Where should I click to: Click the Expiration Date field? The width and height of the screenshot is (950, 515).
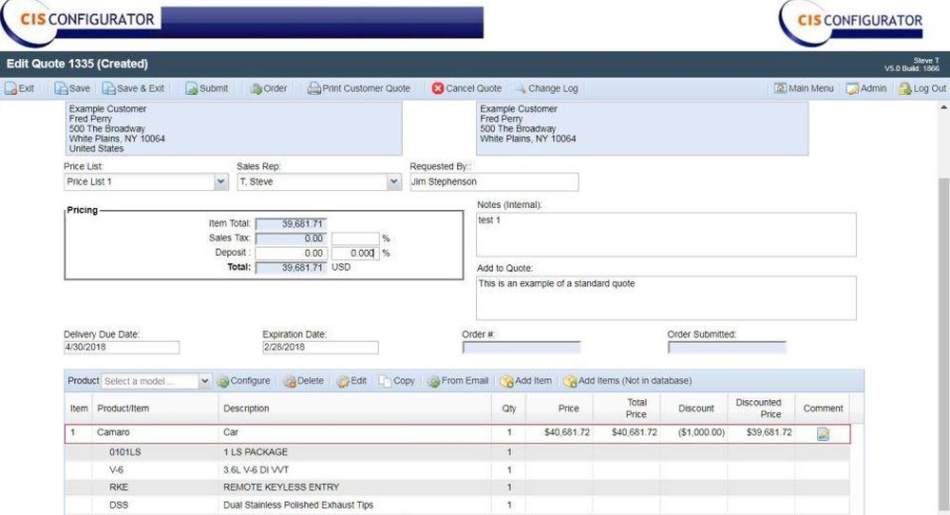(320, 347)
